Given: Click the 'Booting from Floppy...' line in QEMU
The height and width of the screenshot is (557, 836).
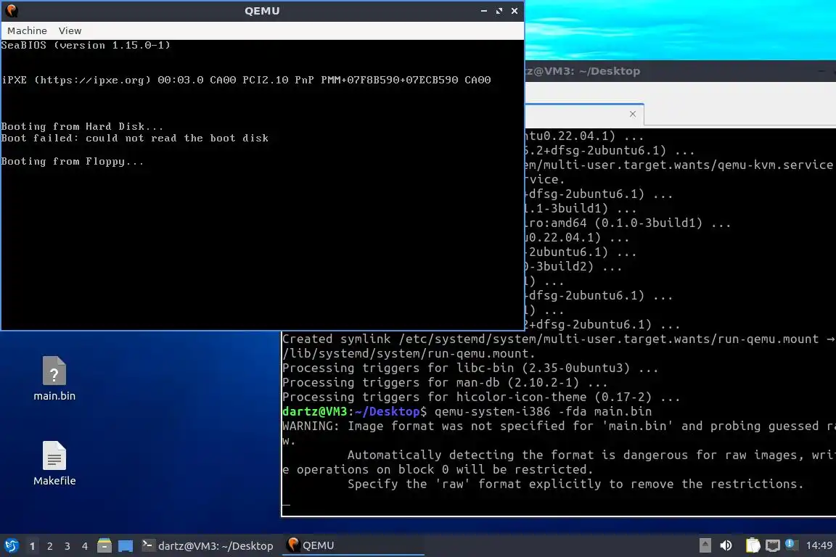Looking at the screenshot, I should [x=73, y=162].
